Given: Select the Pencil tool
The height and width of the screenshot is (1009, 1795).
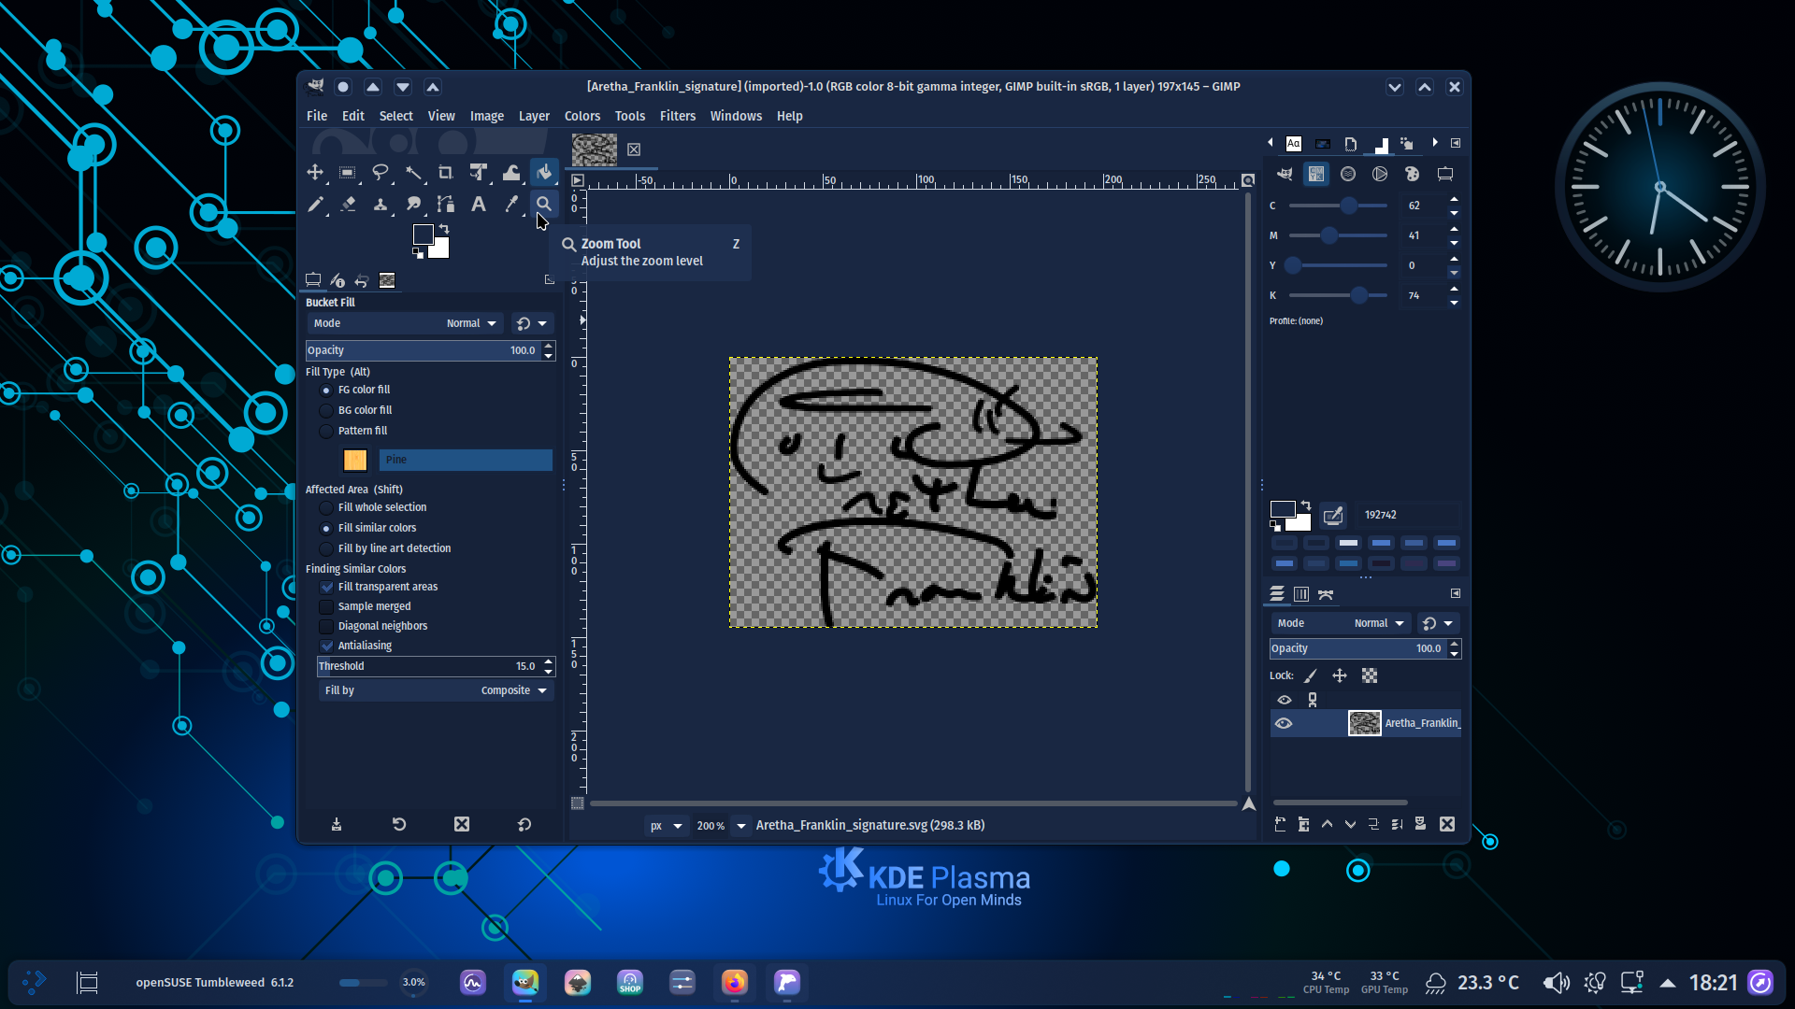Looking at the screenshot, I should point(315,205).
